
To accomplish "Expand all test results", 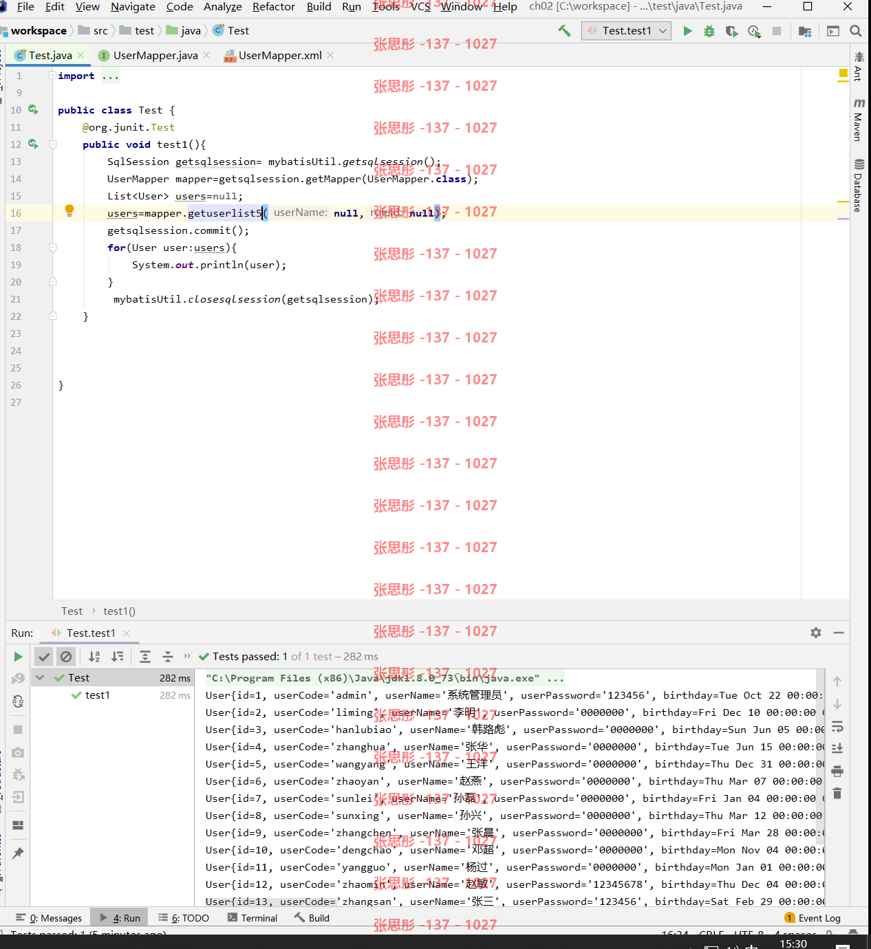I will (x=145, y=657).
